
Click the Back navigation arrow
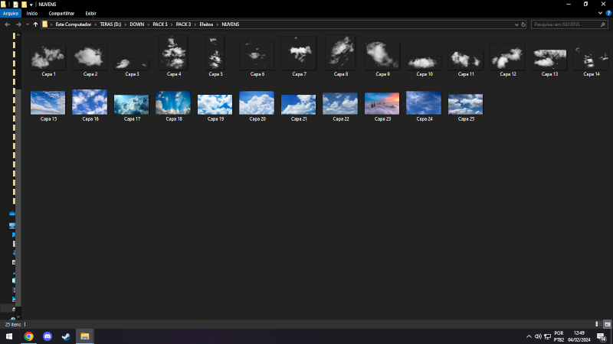[x=7, y=24]
